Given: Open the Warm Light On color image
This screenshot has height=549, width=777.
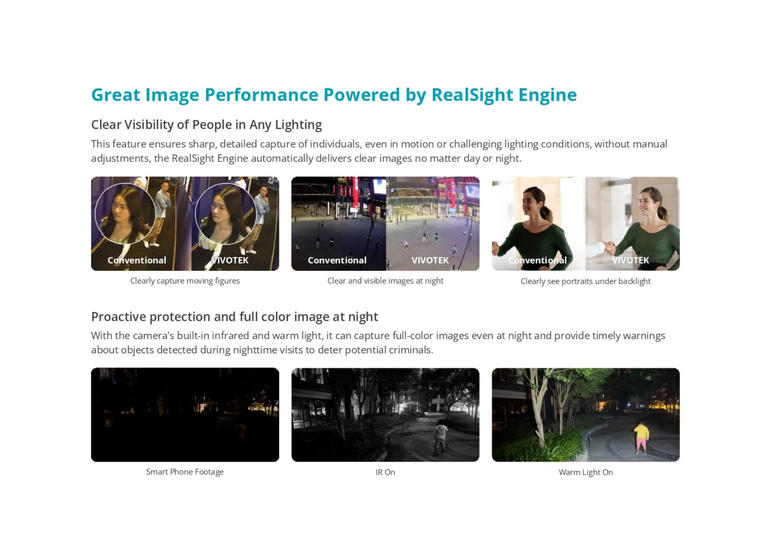Looking at the screenshot, I should [x=585, y=415].
